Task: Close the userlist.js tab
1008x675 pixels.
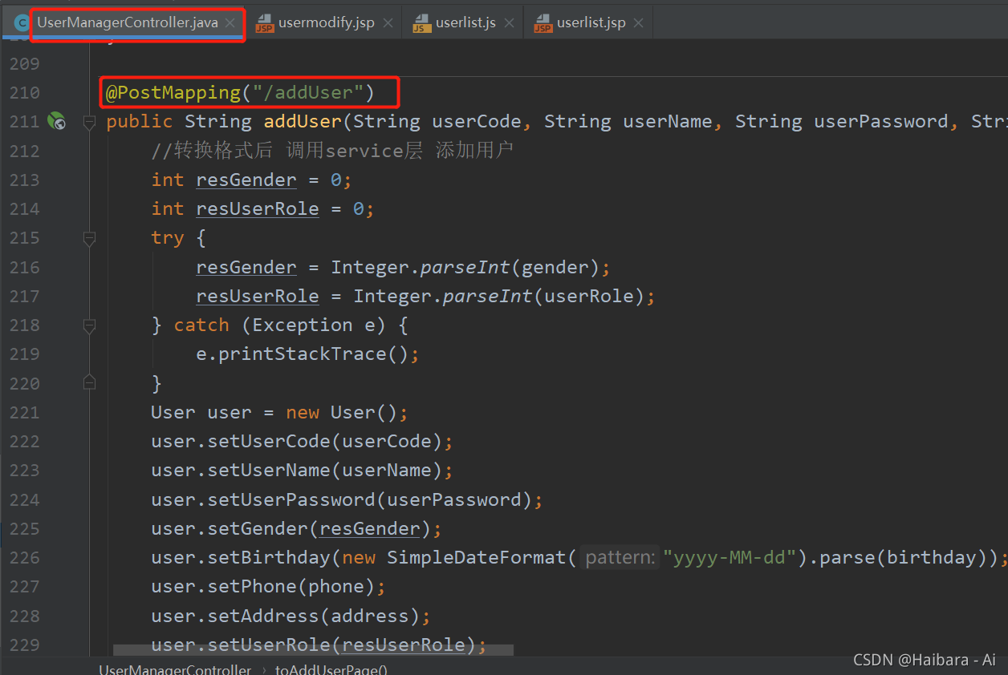Action: (x=509, y=23)
